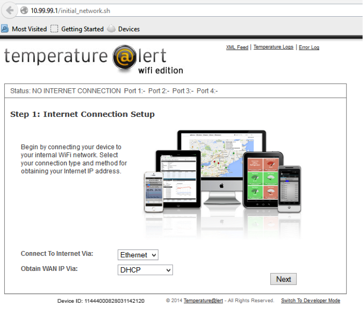The width and height of the screenshot is (363, 321).
Task: Open Most Visited bookmarks icon
Action: pyautogui.click(x=5, y=29)
